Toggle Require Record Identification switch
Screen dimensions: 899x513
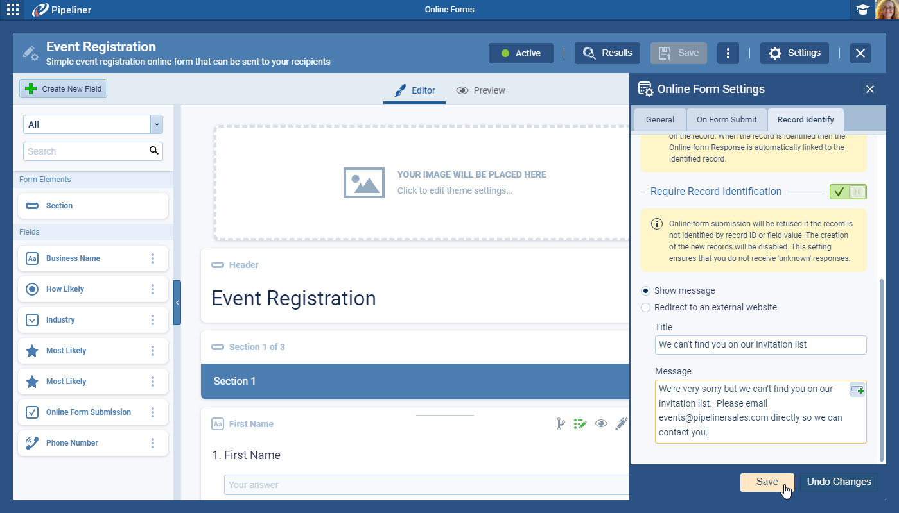pos(848,192)
